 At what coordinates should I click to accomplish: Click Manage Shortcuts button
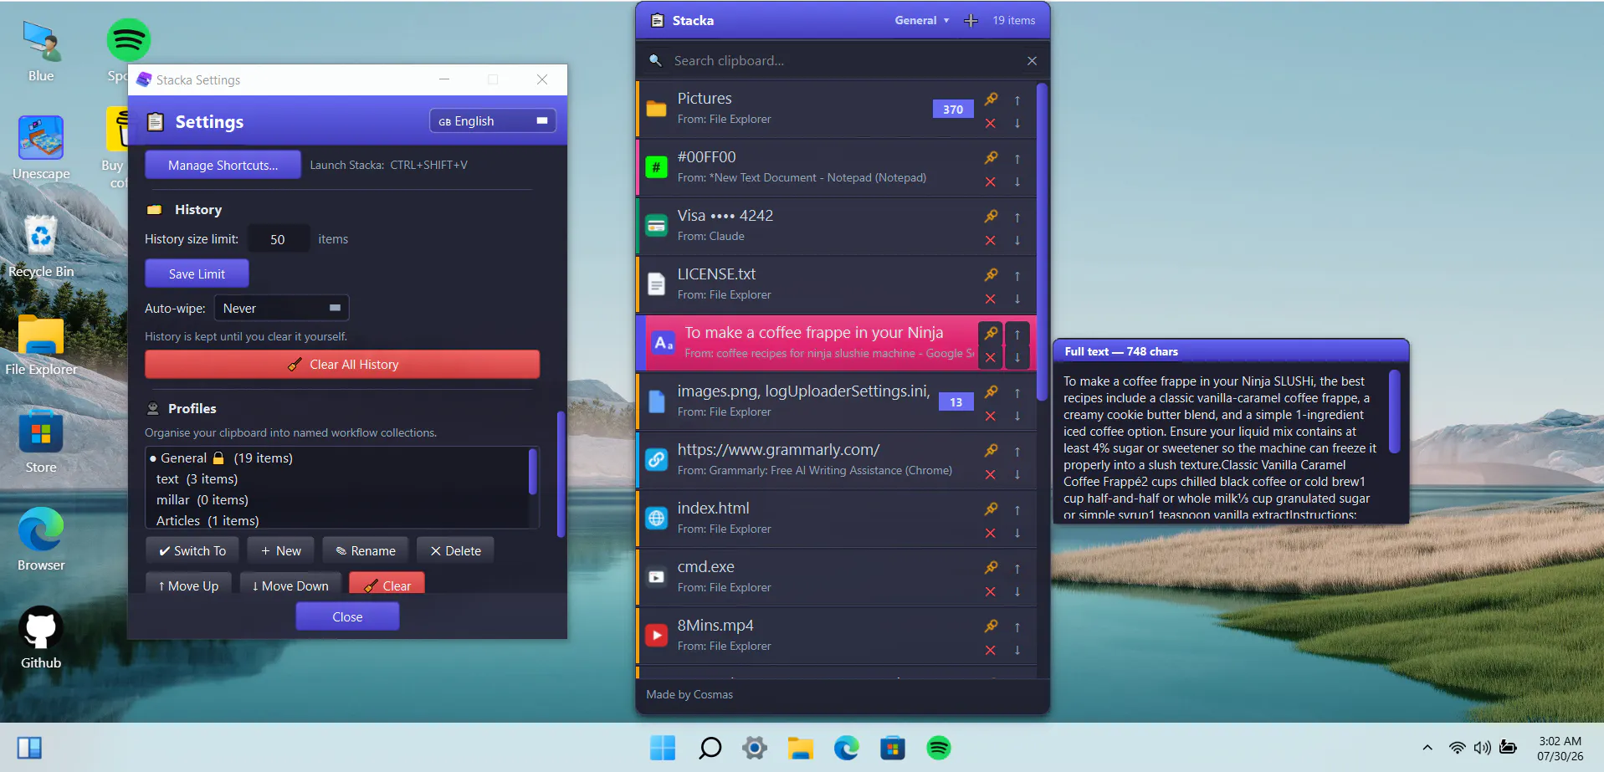[x=223, y=165]
